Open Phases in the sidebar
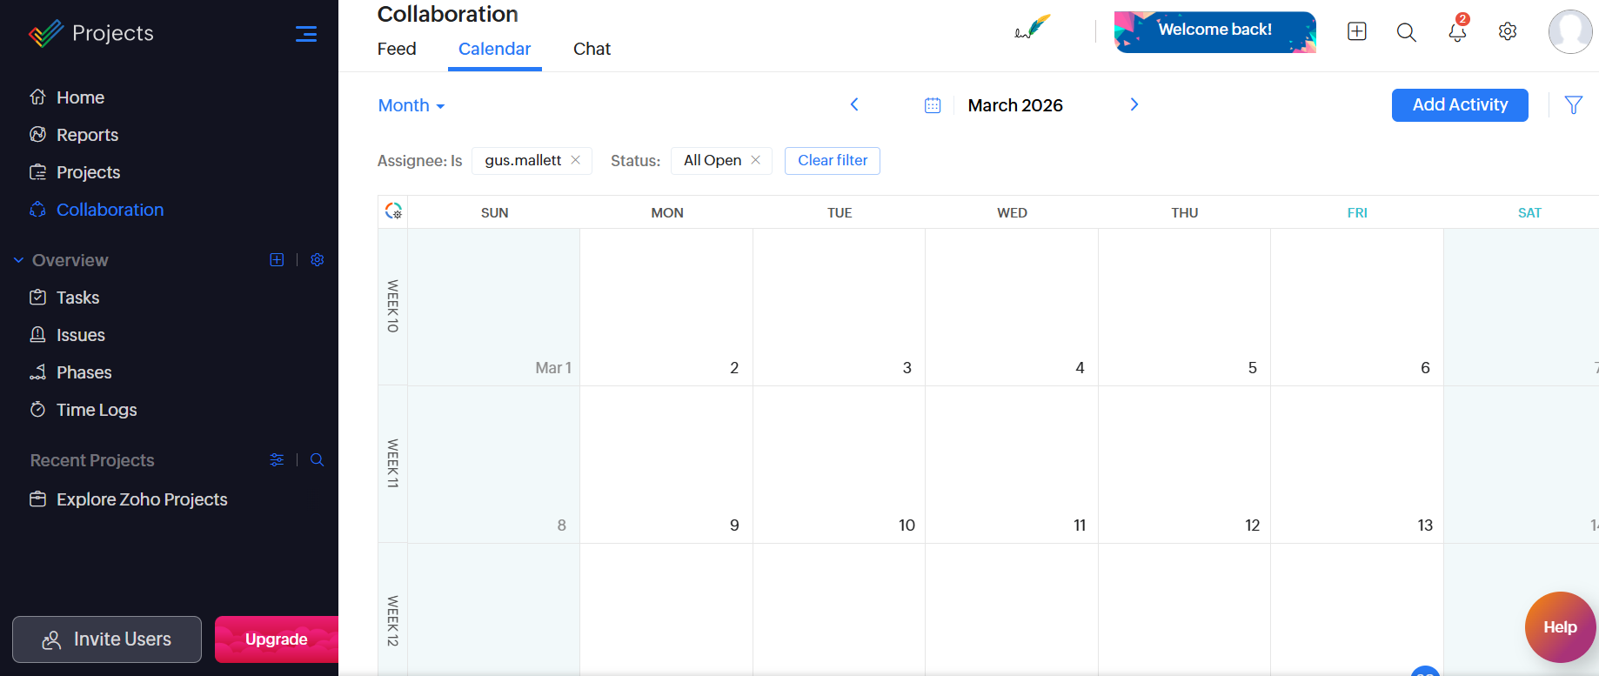Image resolution: width=1599 pixels, height=676 pixels. point(84,372)
